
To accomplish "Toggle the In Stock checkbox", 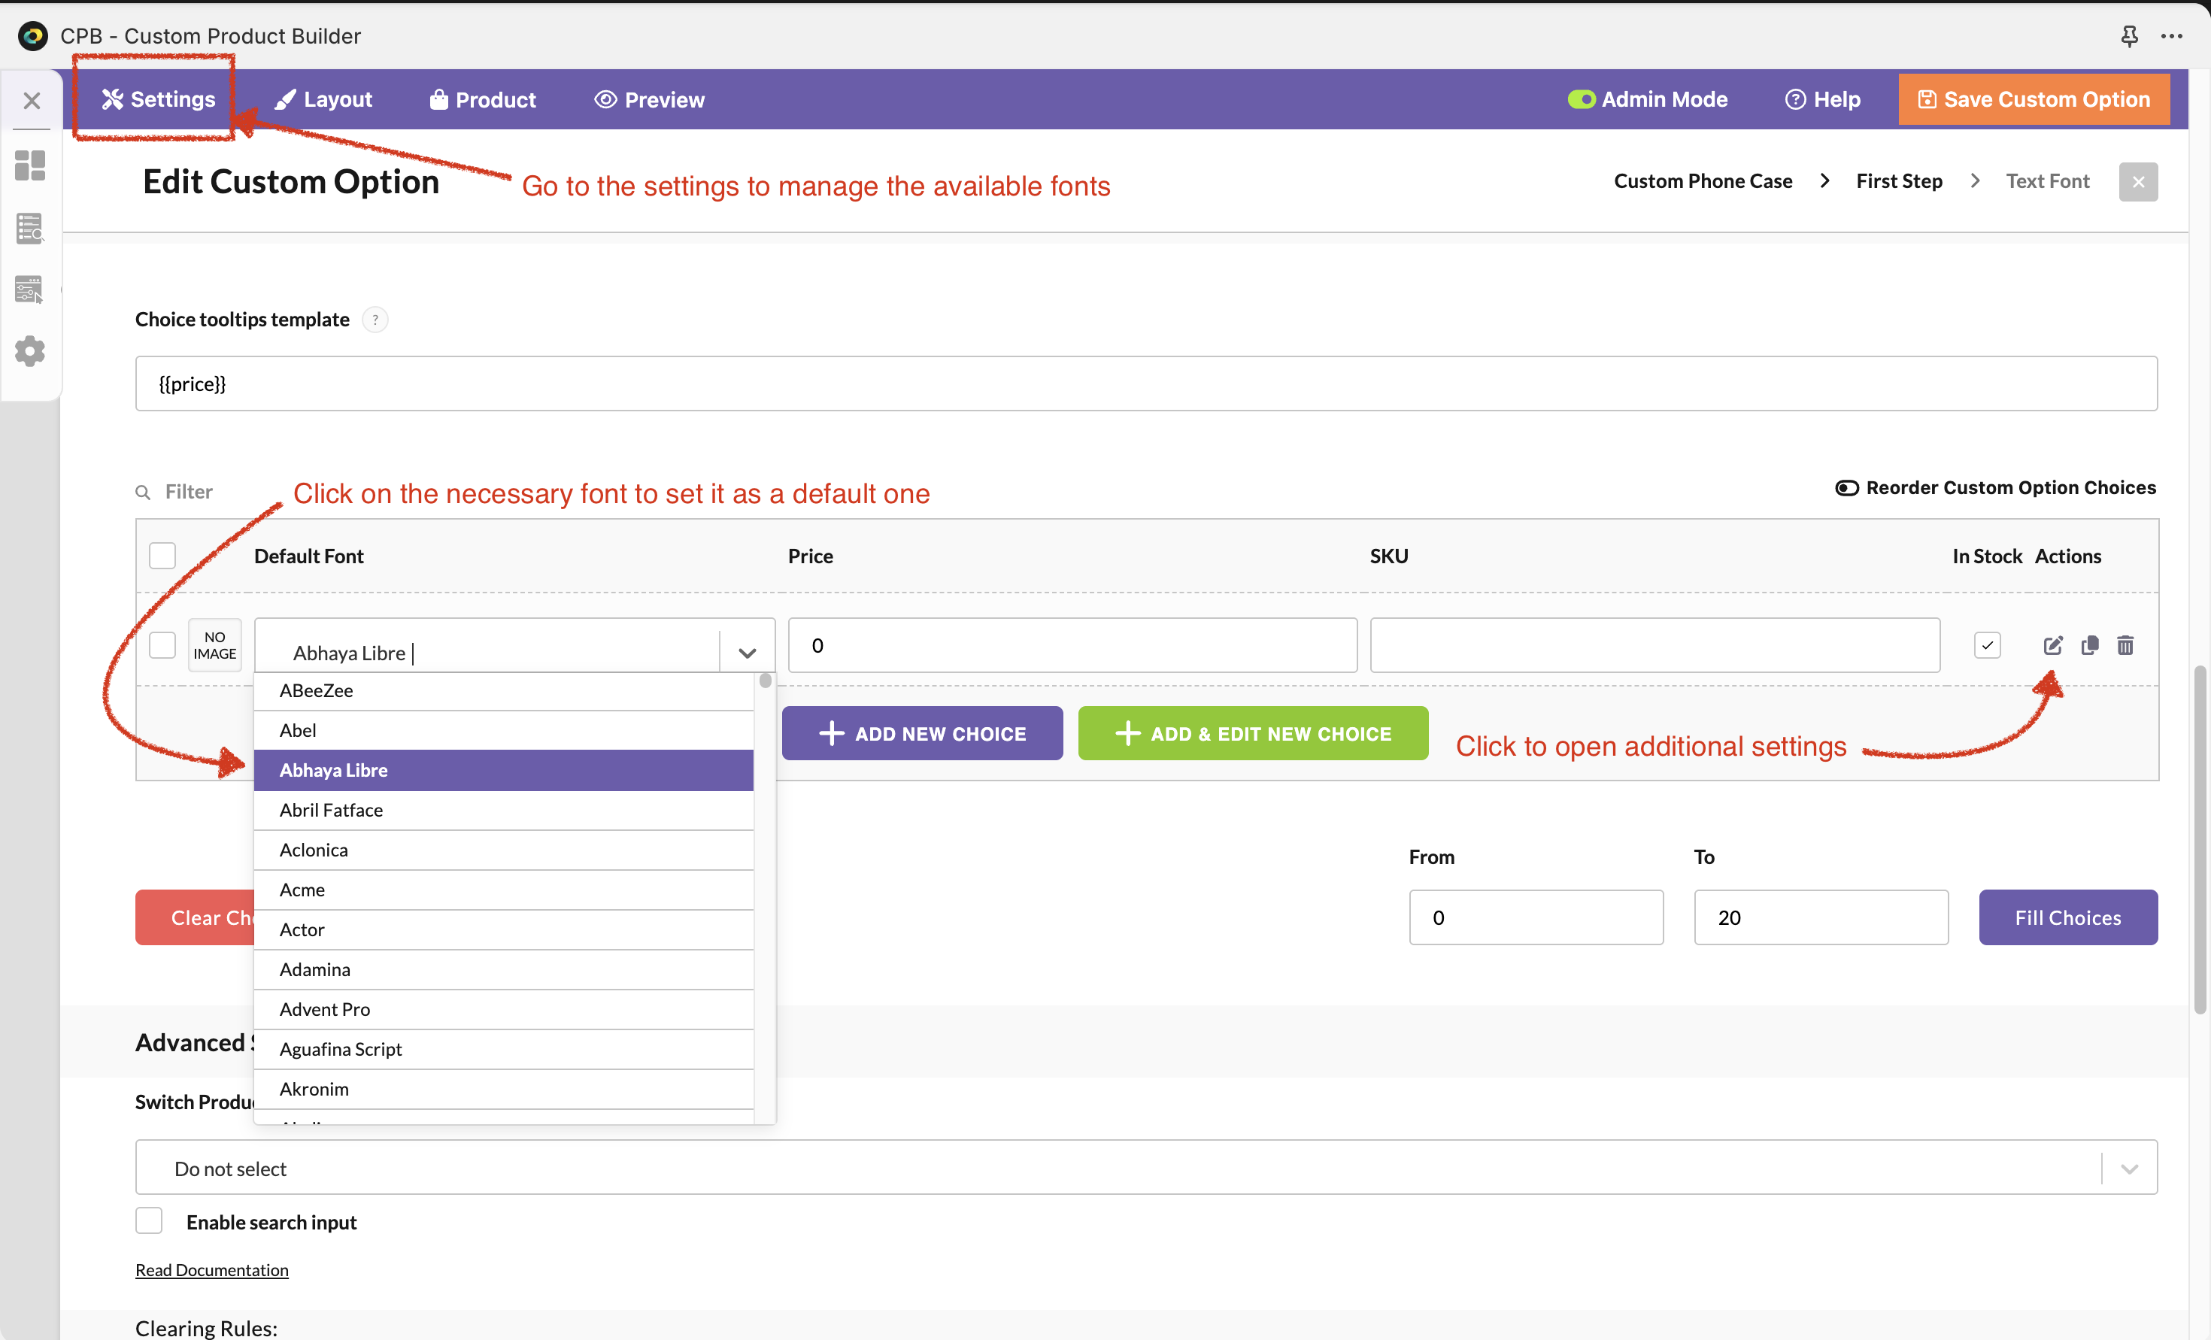I will (x=1987, y=645).
